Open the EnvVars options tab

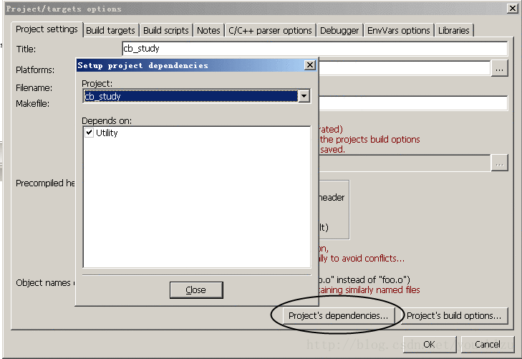399,30
